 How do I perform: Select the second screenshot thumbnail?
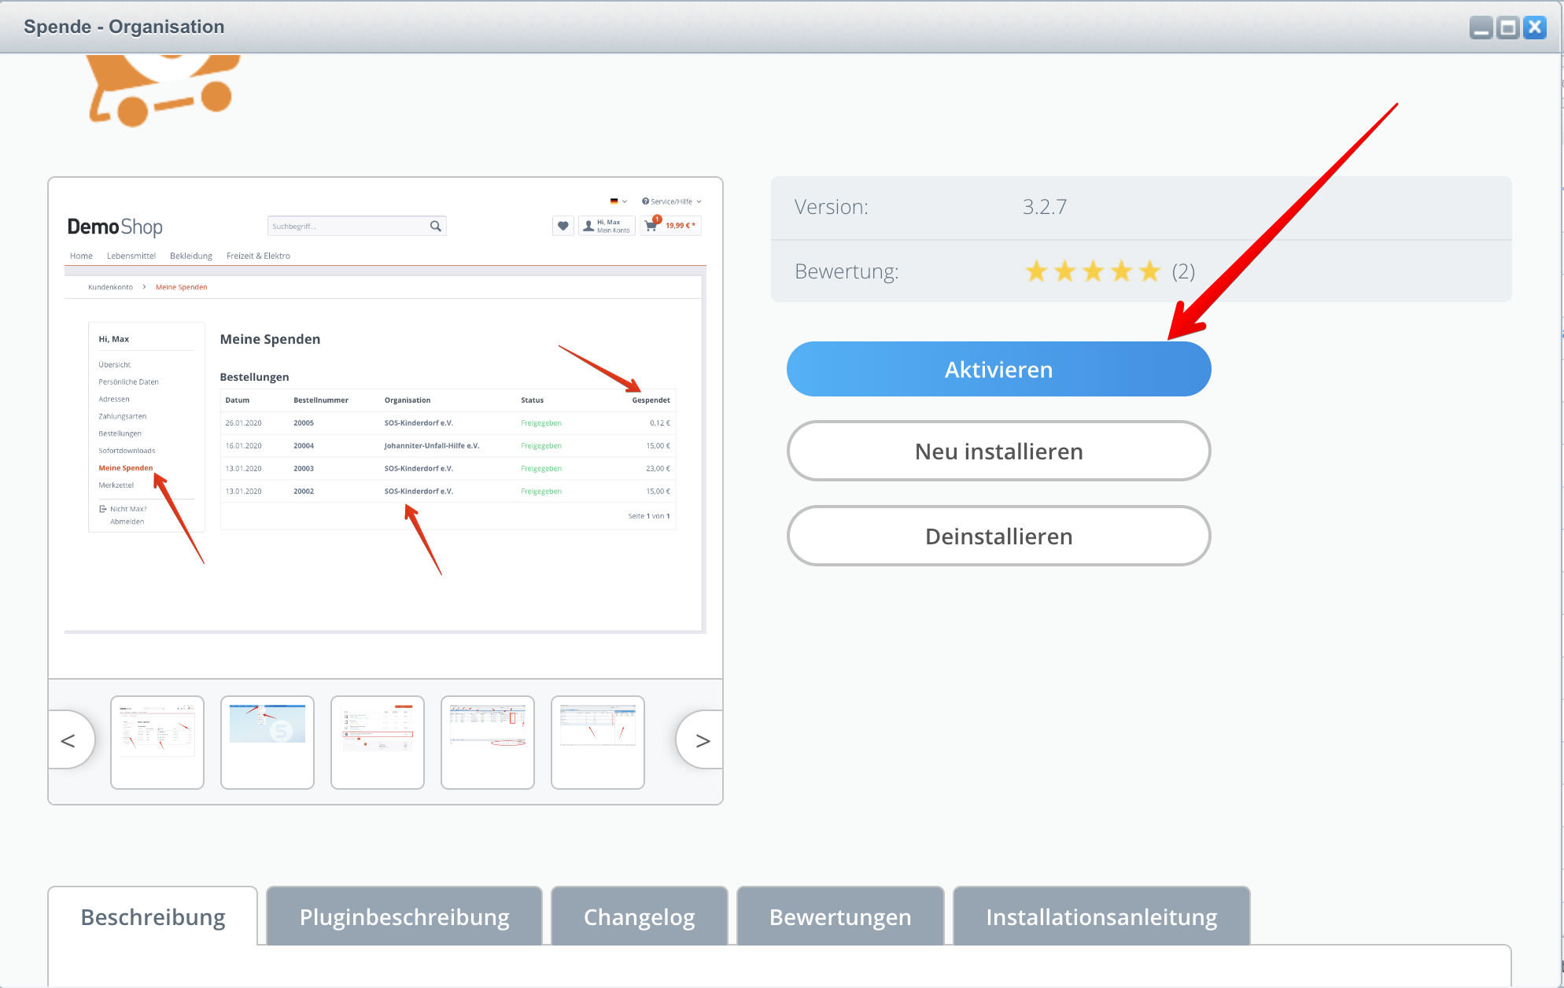tap(267, 742)
